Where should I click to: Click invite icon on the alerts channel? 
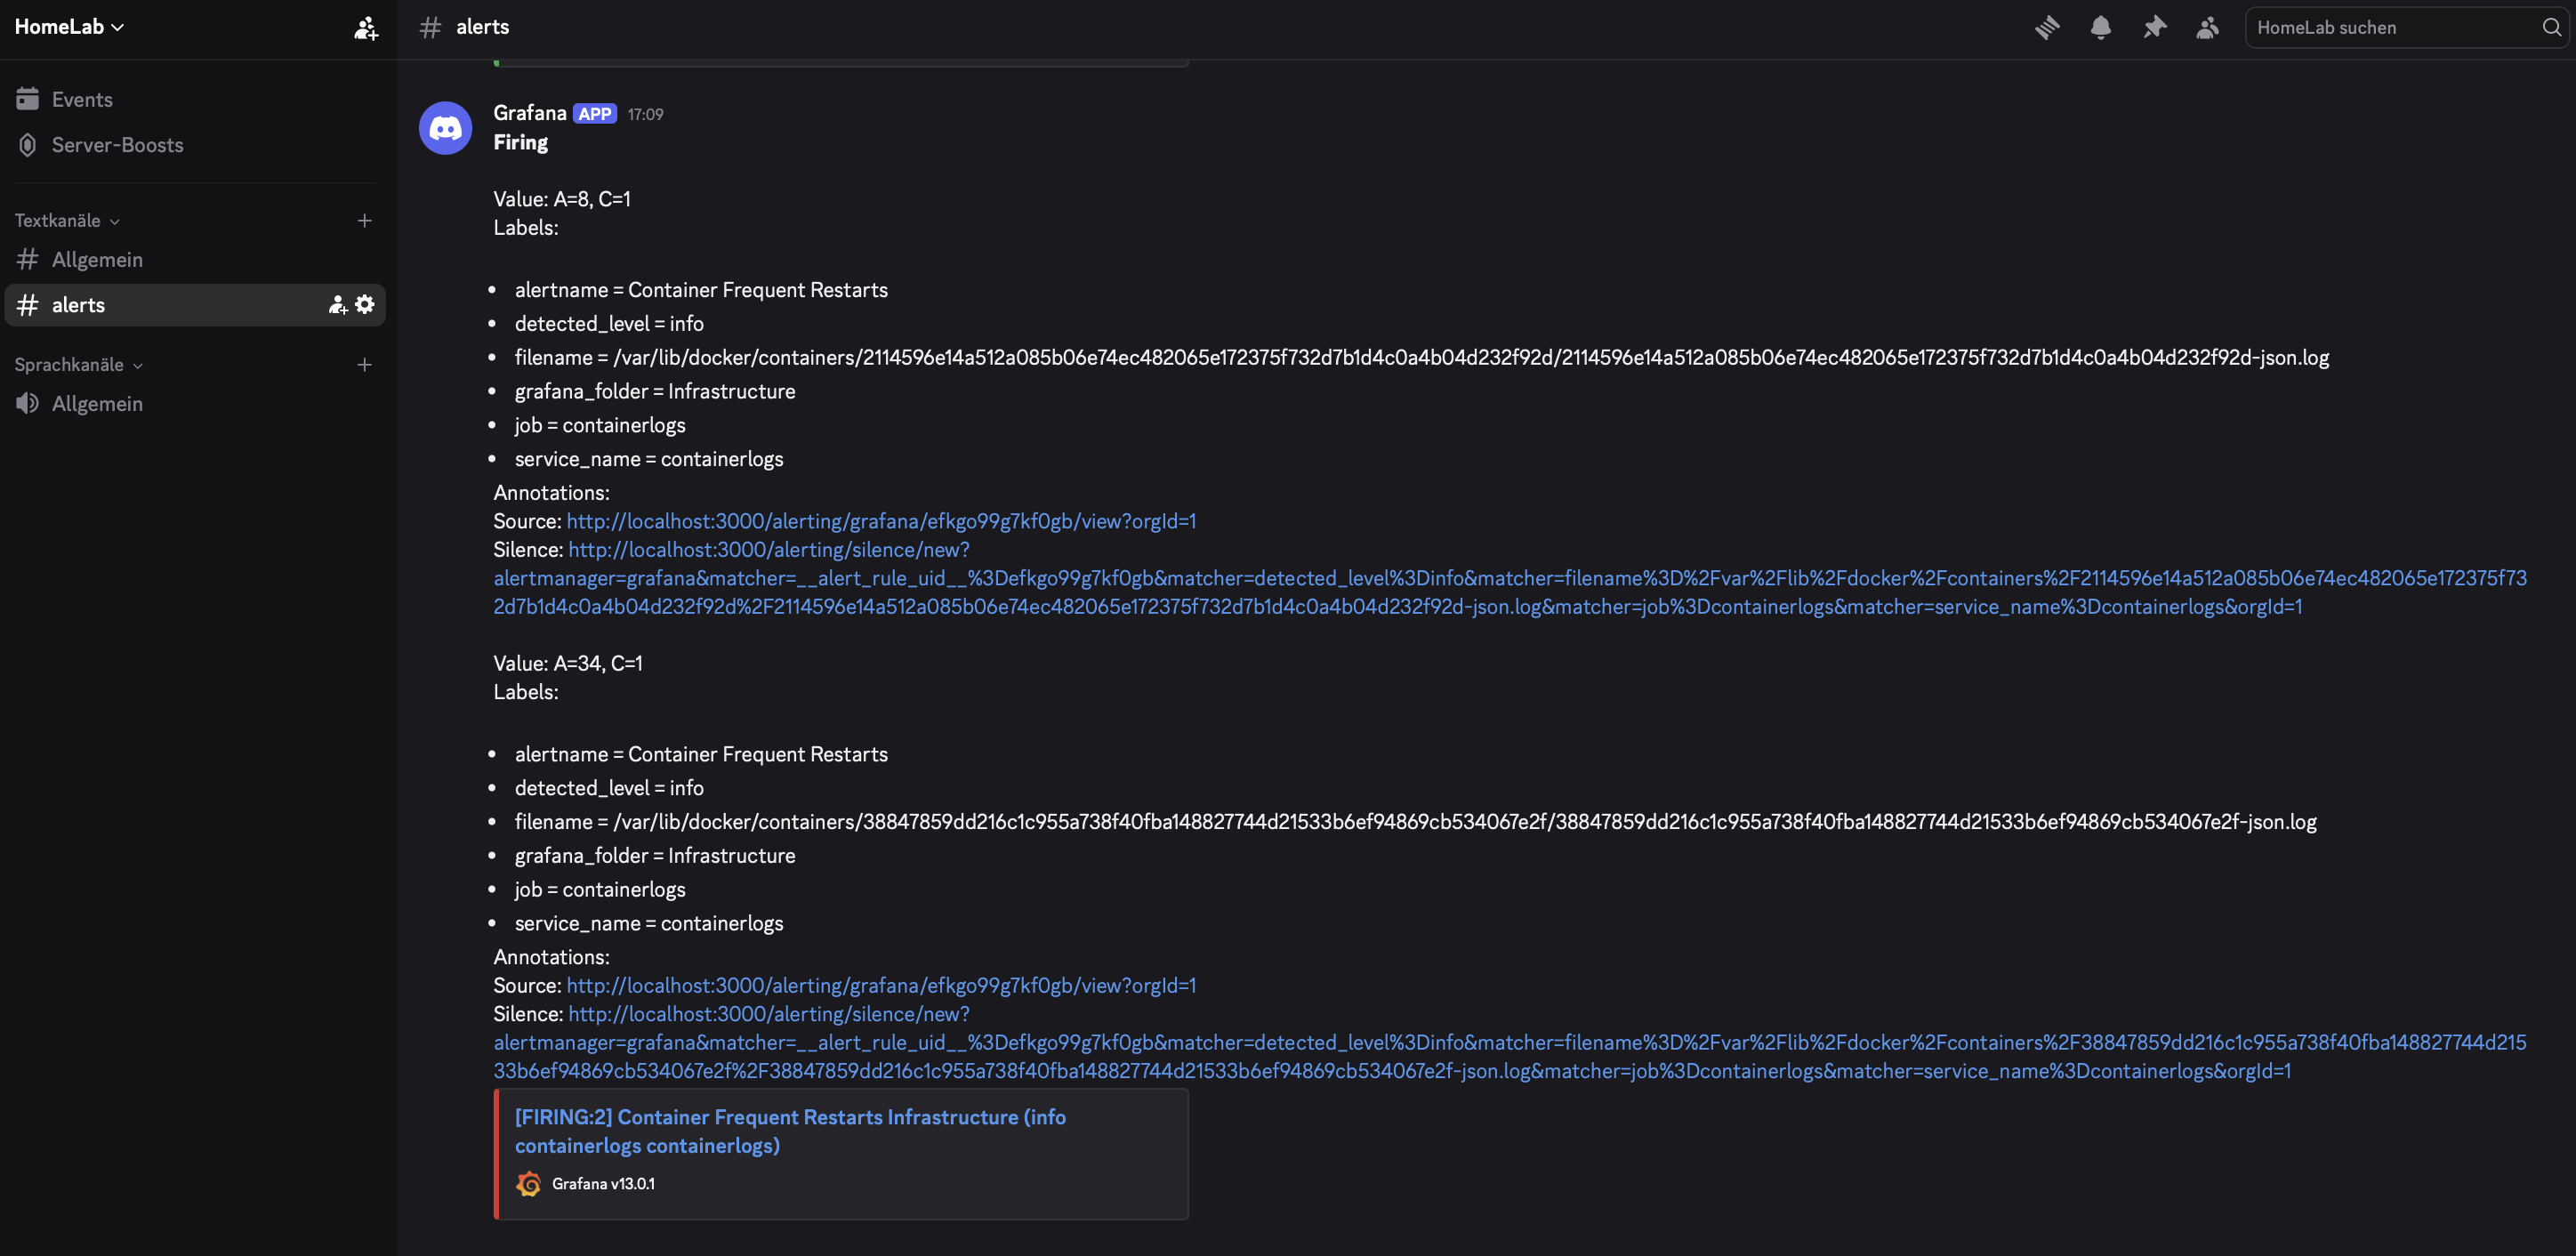[338, 305]
